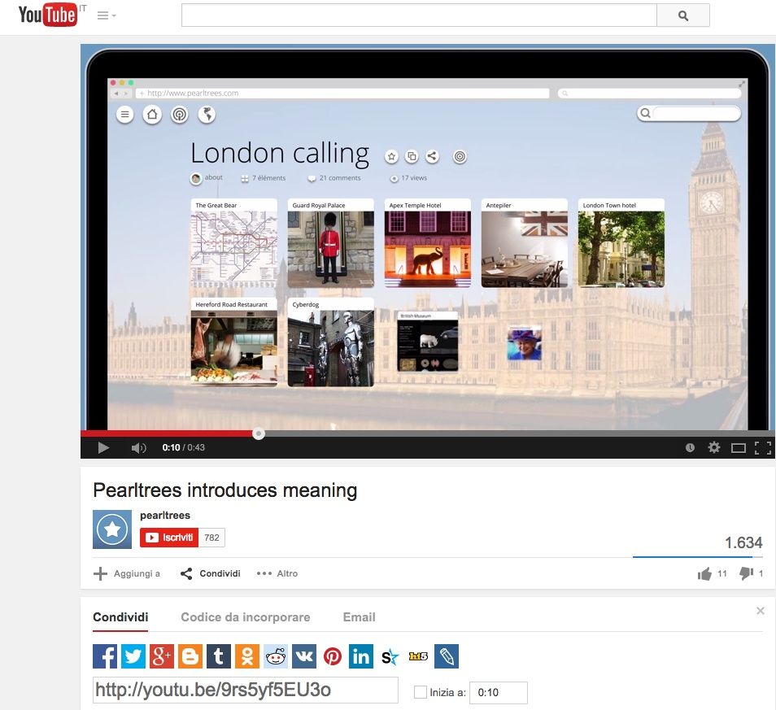776x710 pixels.
Task: Open the pearltrees channel name link
Action: (x=165, y=516)
